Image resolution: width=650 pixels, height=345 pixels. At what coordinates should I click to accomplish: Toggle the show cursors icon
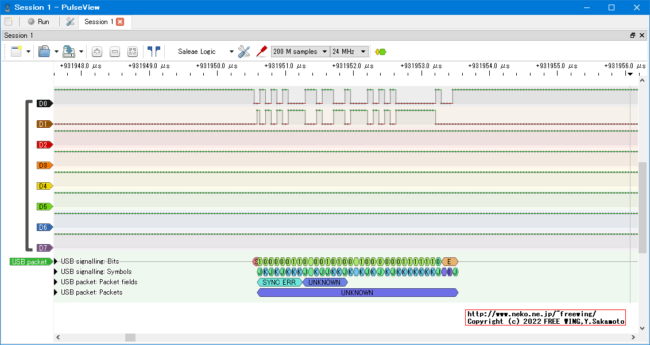point(153,52)
